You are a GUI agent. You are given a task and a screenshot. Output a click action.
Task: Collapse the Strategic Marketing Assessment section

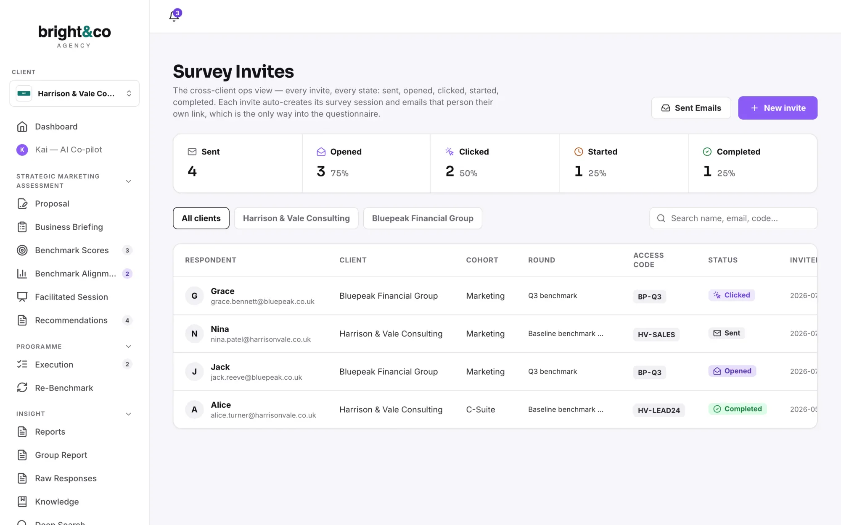click(129, 181)
